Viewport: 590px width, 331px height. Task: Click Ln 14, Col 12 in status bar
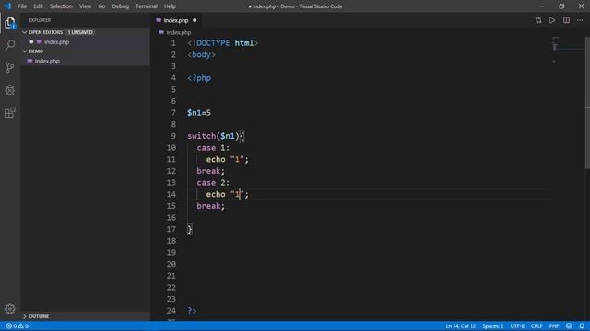point(461,325)
